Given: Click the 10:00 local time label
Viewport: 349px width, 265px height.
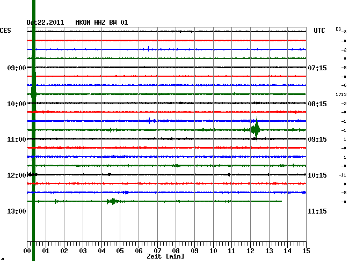Looking at the screenshot, I should [17, 104].
